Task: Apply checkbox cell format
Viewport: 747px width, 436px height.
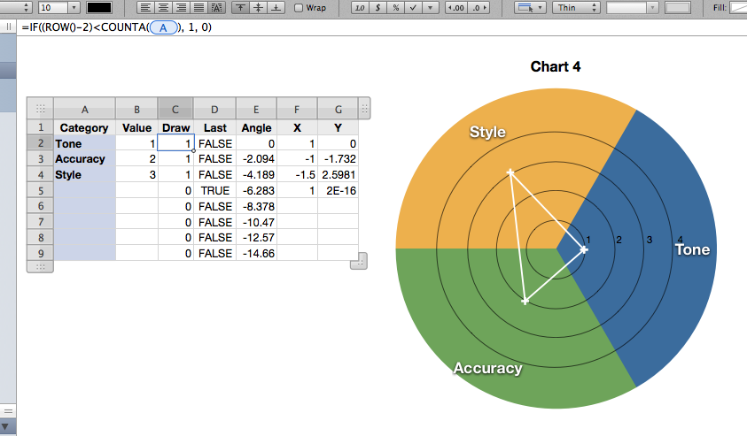Action: pyautogui.click(x=413, y=7)
